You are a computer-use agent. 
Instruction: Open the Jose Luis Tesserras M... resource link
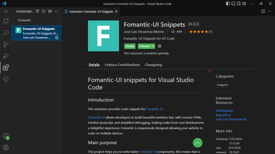(232, 119)
